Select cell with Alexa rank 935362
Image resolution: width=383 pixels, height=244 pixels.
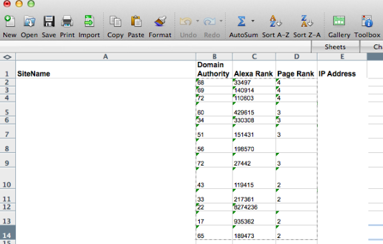pos(254,218)
